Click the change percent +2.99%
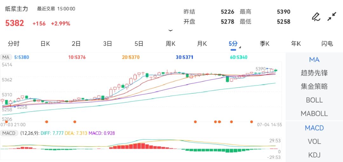Image resolution: width=343 pixels, height=162 pixels. (x=61, y=24)
